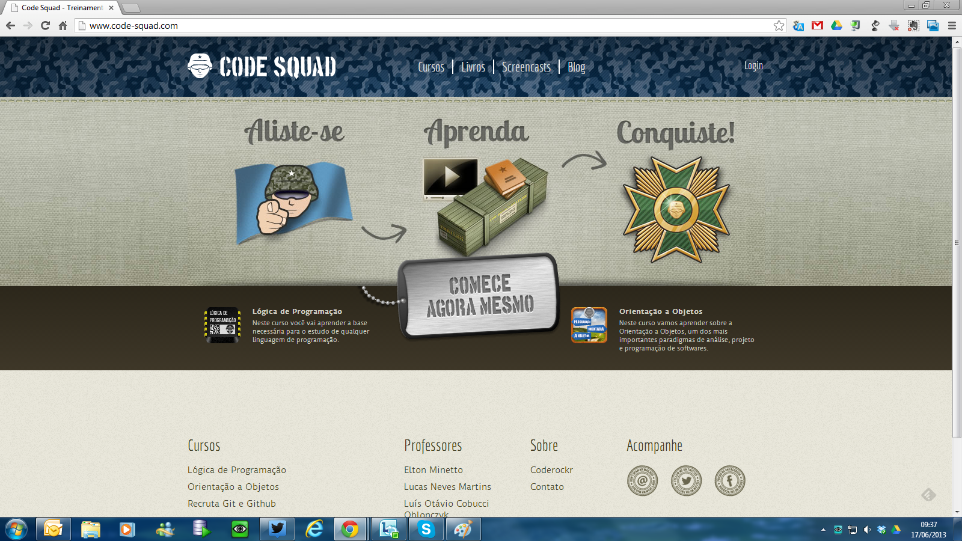The height and width of the screenshot is (541, 962).
Task: Click the download arrow extension icon
Action: pos(894,25)
